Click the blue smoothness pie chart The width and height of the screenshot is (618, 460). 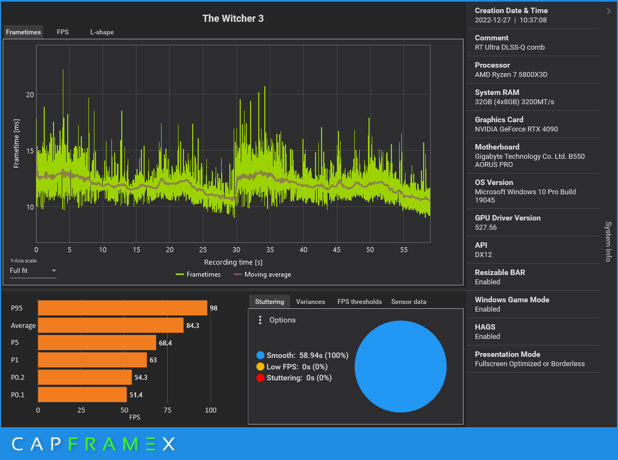tap(400, 367)
